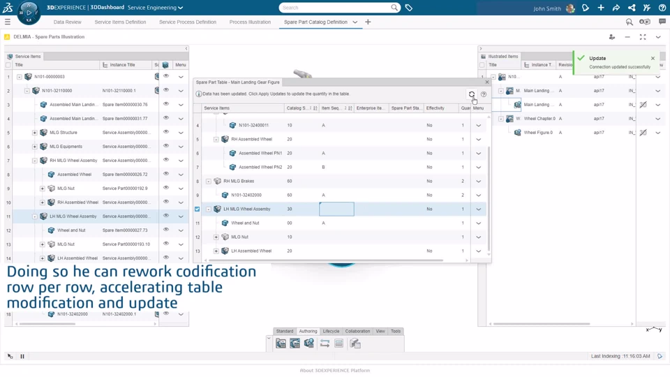Viewport: 670px width, 377px height.
Task: Open the help question mark in top bar
Action: pos(662,8)
